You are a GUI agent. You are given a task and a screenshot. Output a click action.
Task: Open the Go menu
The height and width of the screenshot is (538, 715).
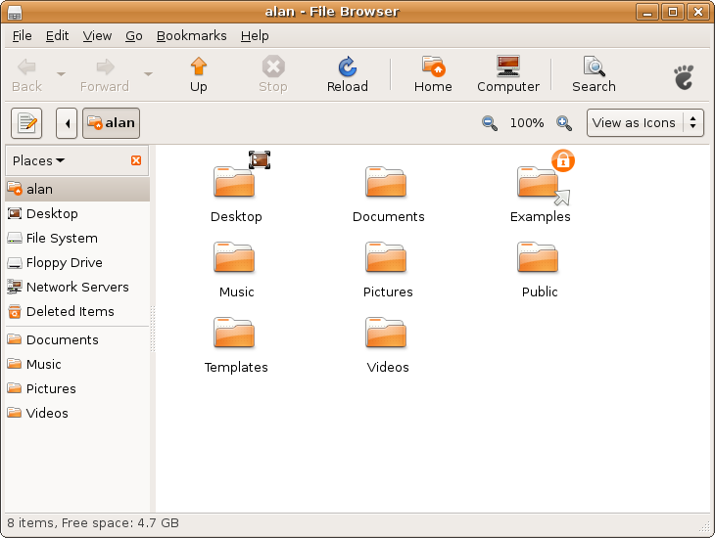134,35
